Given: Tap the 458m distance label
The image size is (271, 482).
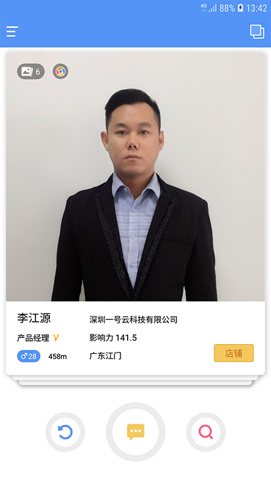Looking at the screenshot, I should pyautogui.click(x=57, y=357).
